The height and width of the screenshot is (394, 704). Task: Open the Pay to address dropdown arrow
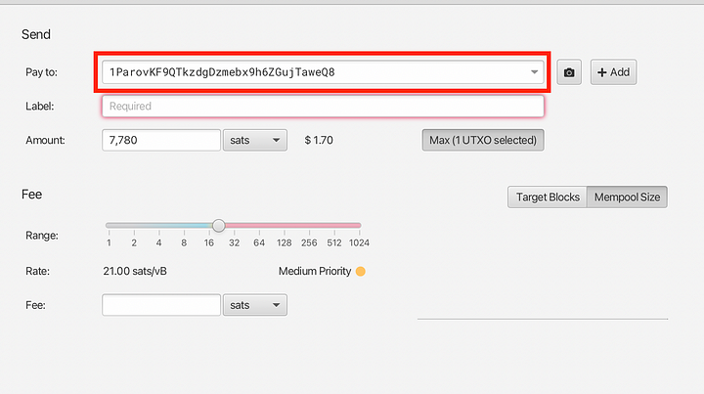pos(534,72)
